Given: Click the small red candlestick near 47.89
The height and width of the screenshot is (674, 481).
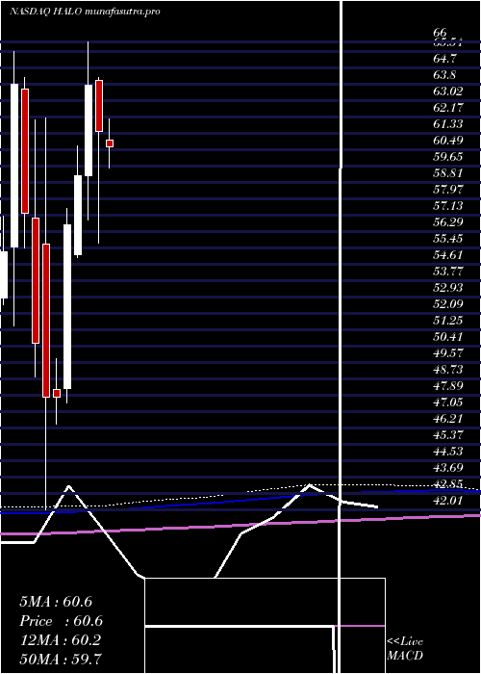Looking at the screenshot, I should 56,393.
